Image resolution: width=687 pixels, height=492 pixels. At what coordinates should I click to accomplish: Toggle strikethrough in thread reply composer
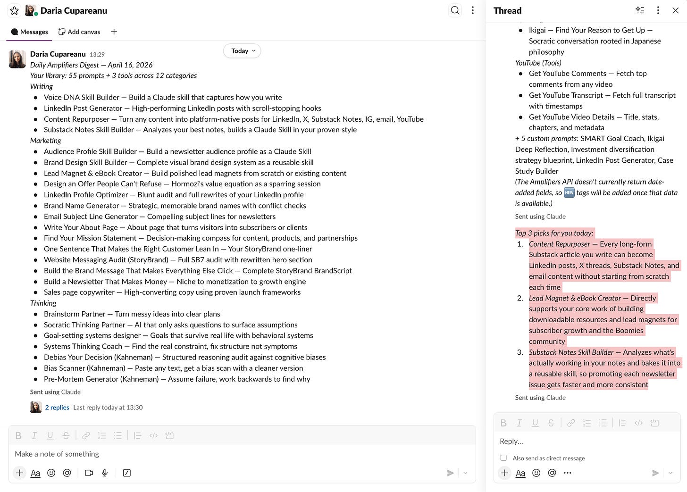551,423
